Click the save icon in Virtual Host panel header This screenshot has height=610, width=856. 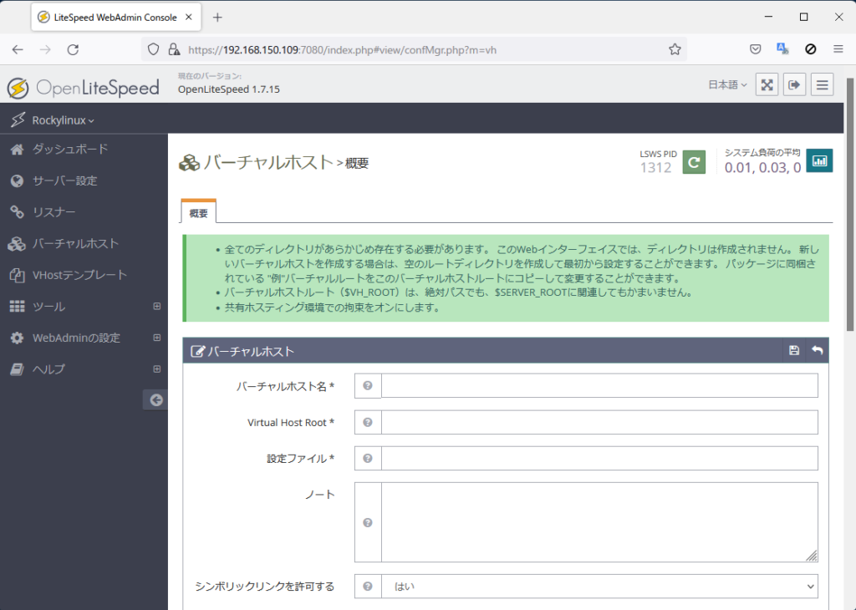pos(794,351)
